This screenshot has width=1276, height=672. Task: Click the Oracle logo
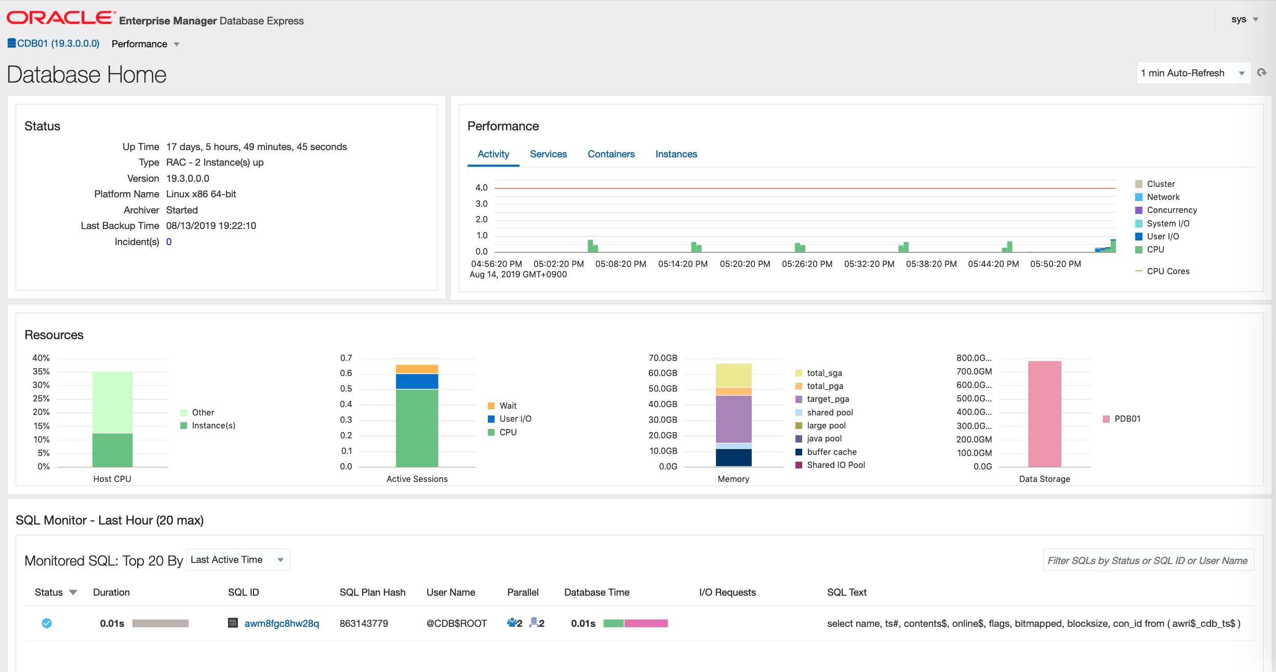(x=61, y=18)
